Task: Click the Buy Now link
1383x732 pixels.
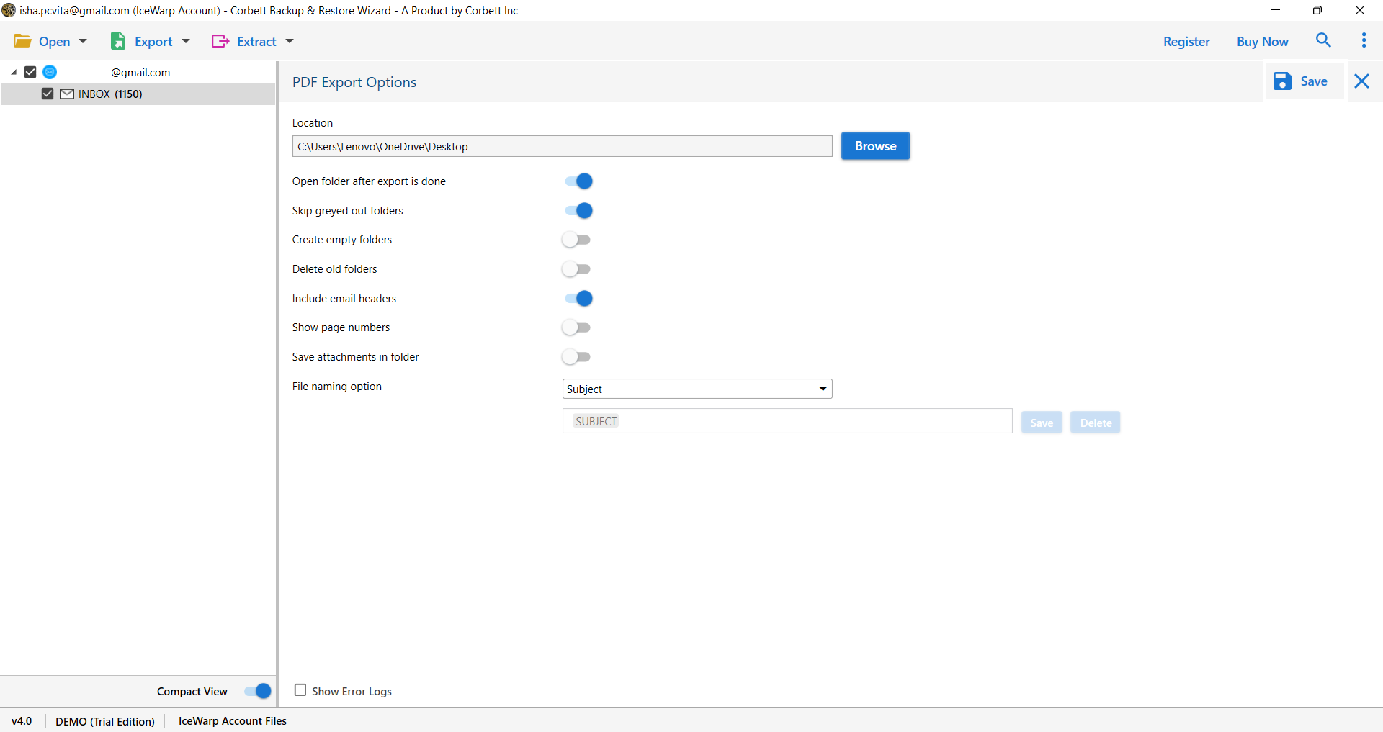Action: click(1263, 42)
